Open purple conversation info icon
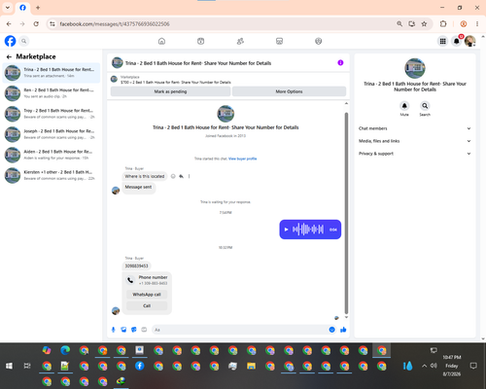The height and width of the screenshot is (389, 486). point(340,63)
